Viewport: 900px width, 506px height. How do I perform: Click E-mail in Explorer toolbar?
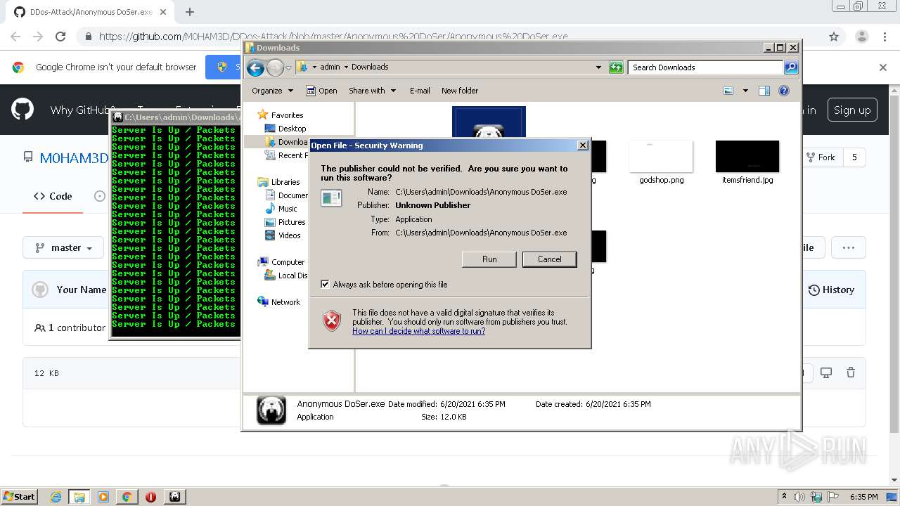[420, 91]
